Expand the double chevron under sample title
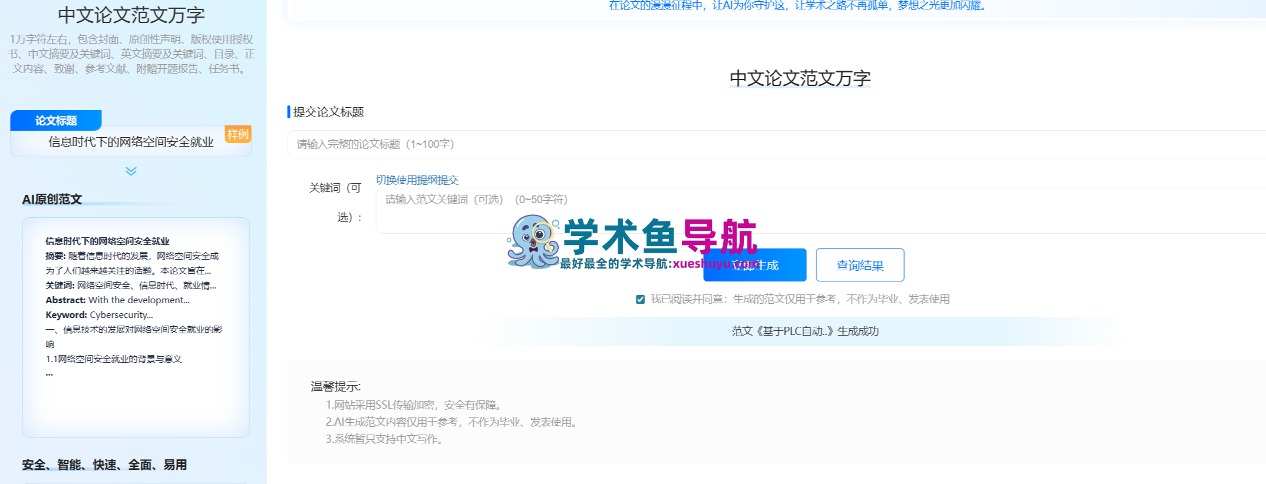 tap(131, 171)
